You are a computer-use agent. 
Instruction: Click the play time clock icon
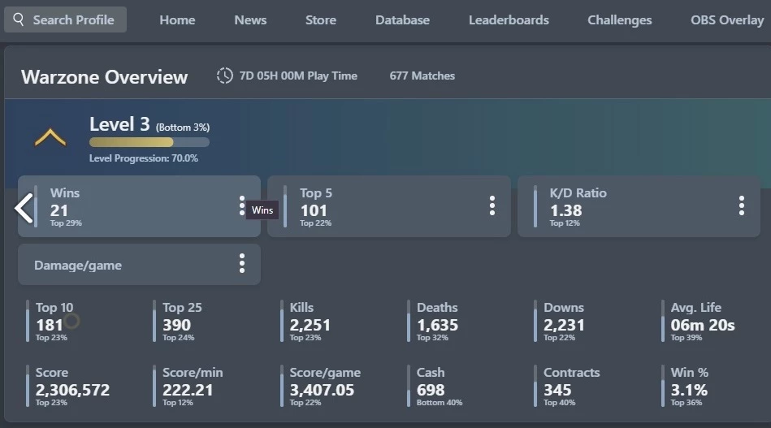225,76
